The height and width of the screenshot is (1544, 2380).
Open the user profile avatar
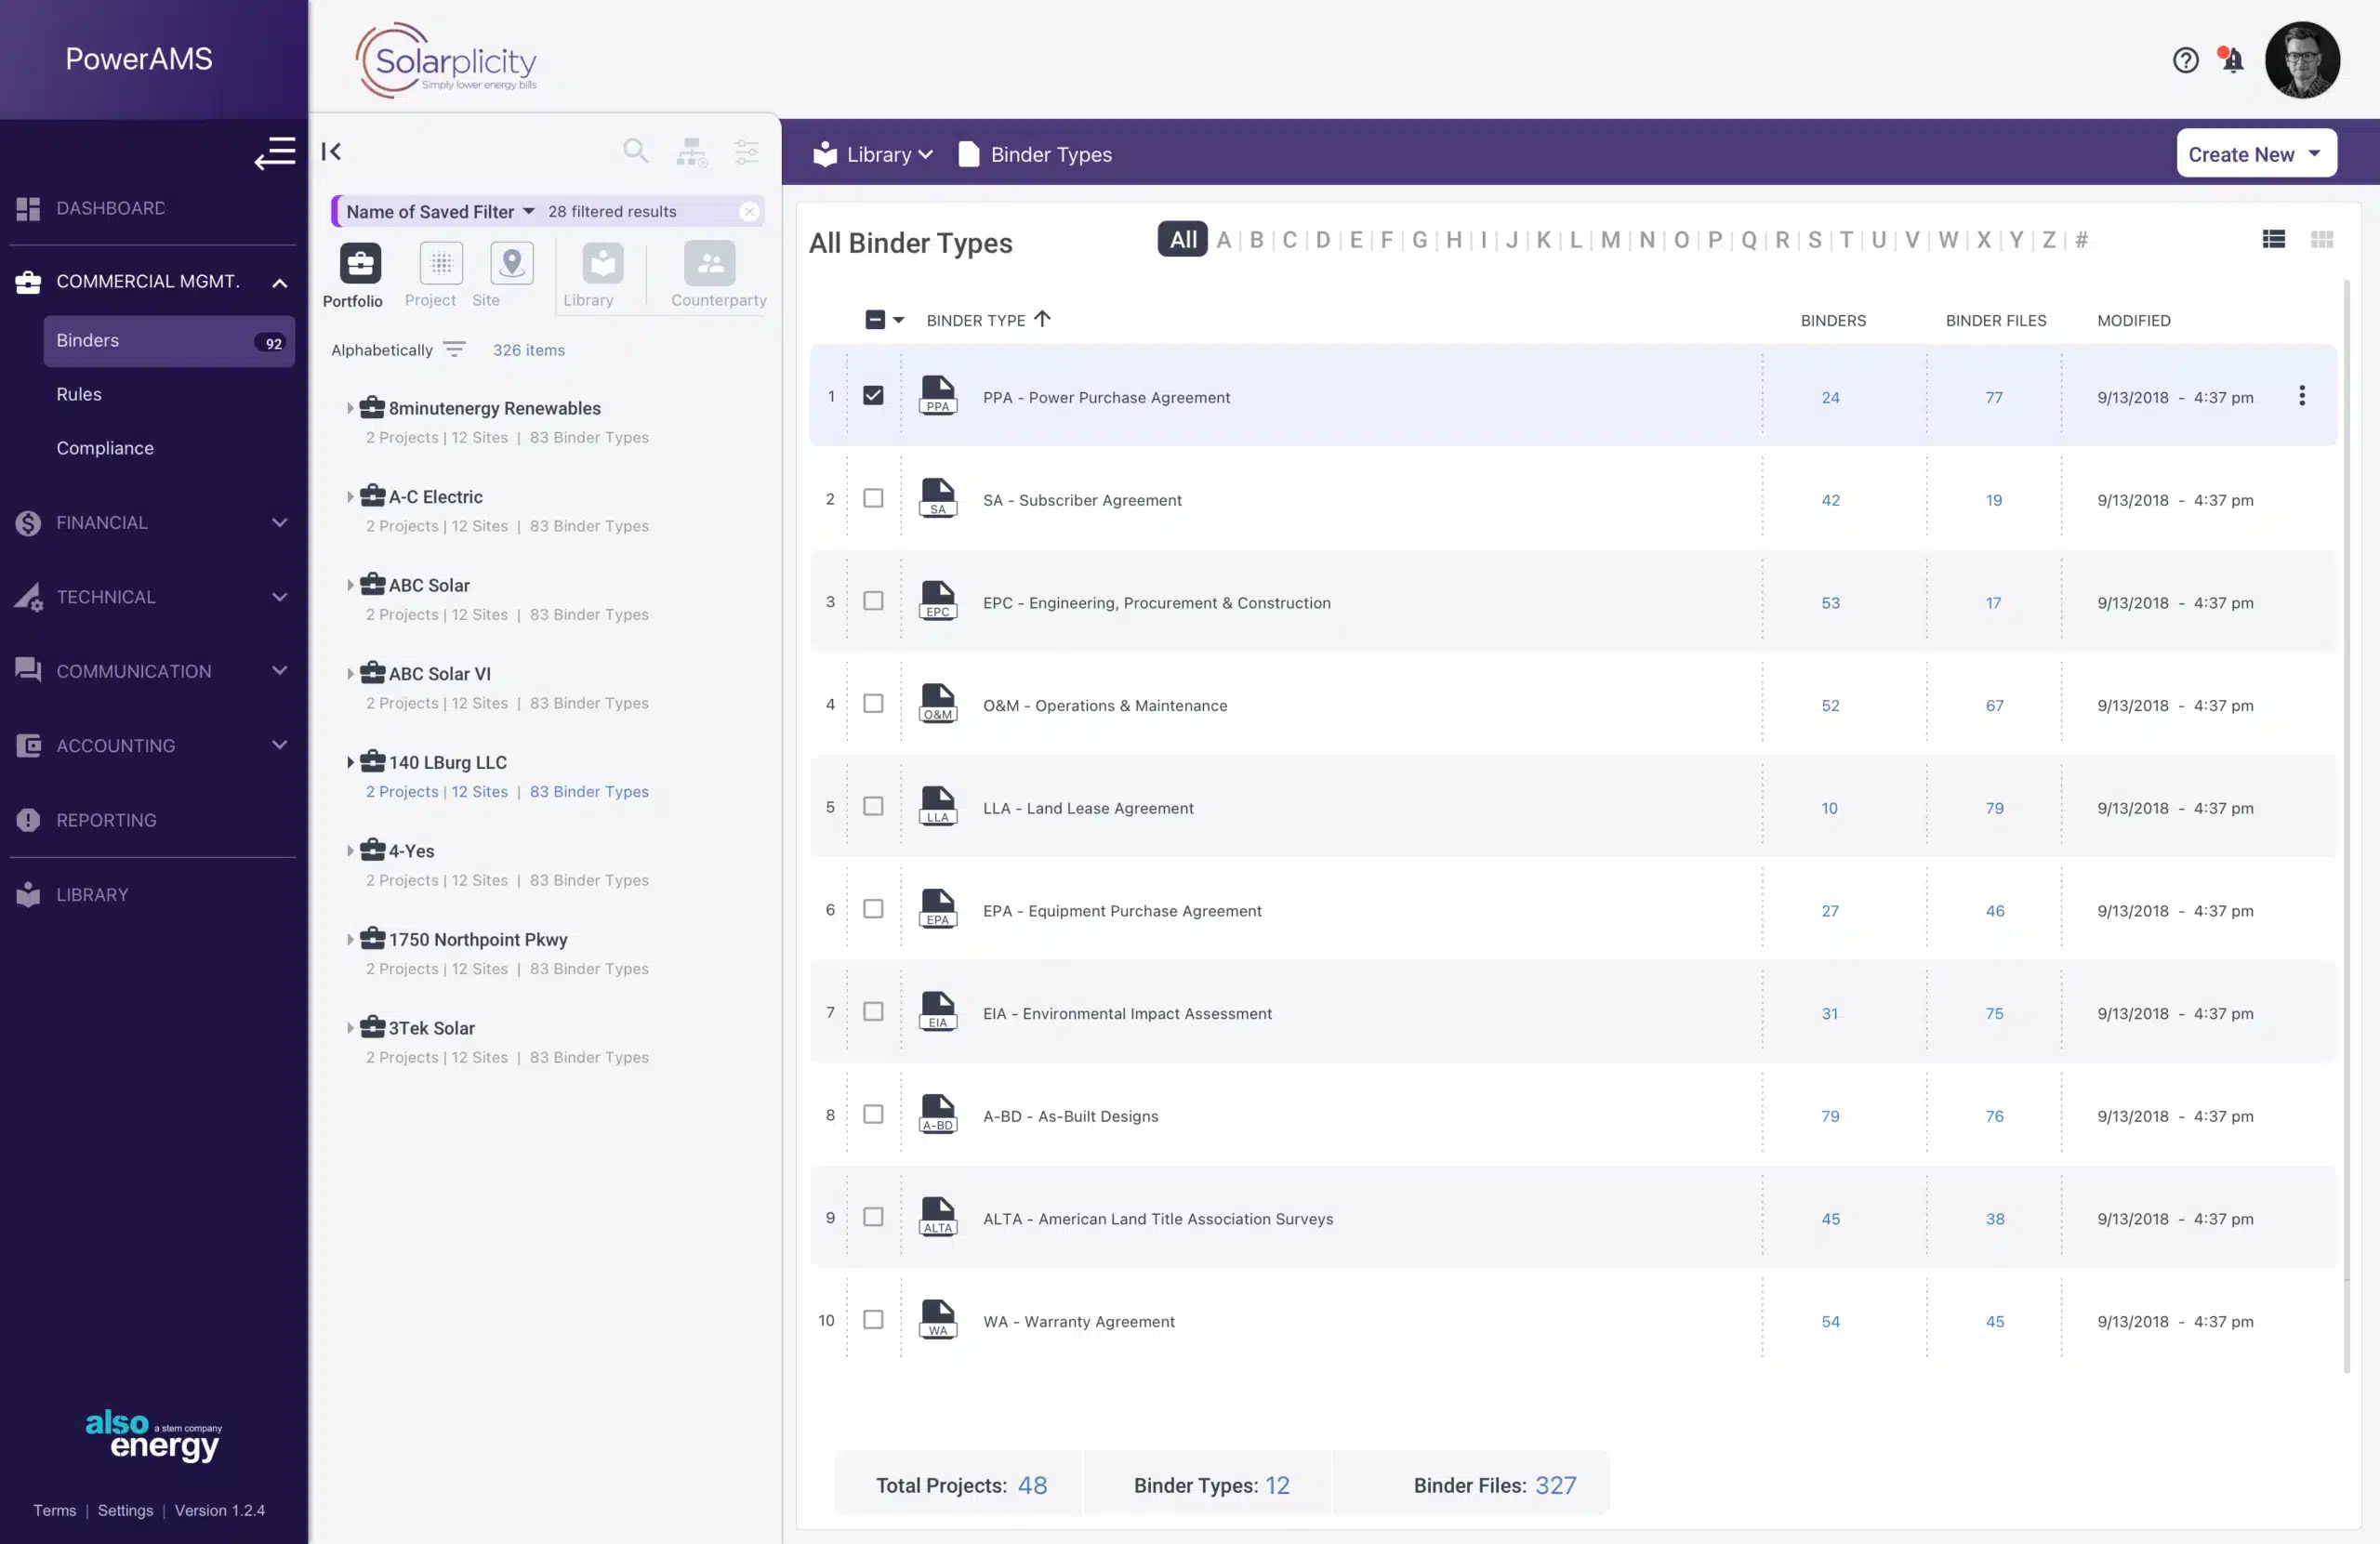click(x=2302, y=60)
